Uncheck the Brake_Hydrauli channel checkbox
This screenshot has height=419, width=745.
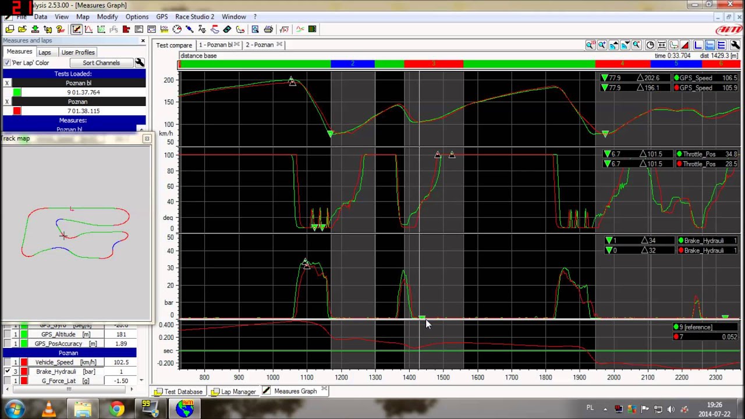click(7, 371)
